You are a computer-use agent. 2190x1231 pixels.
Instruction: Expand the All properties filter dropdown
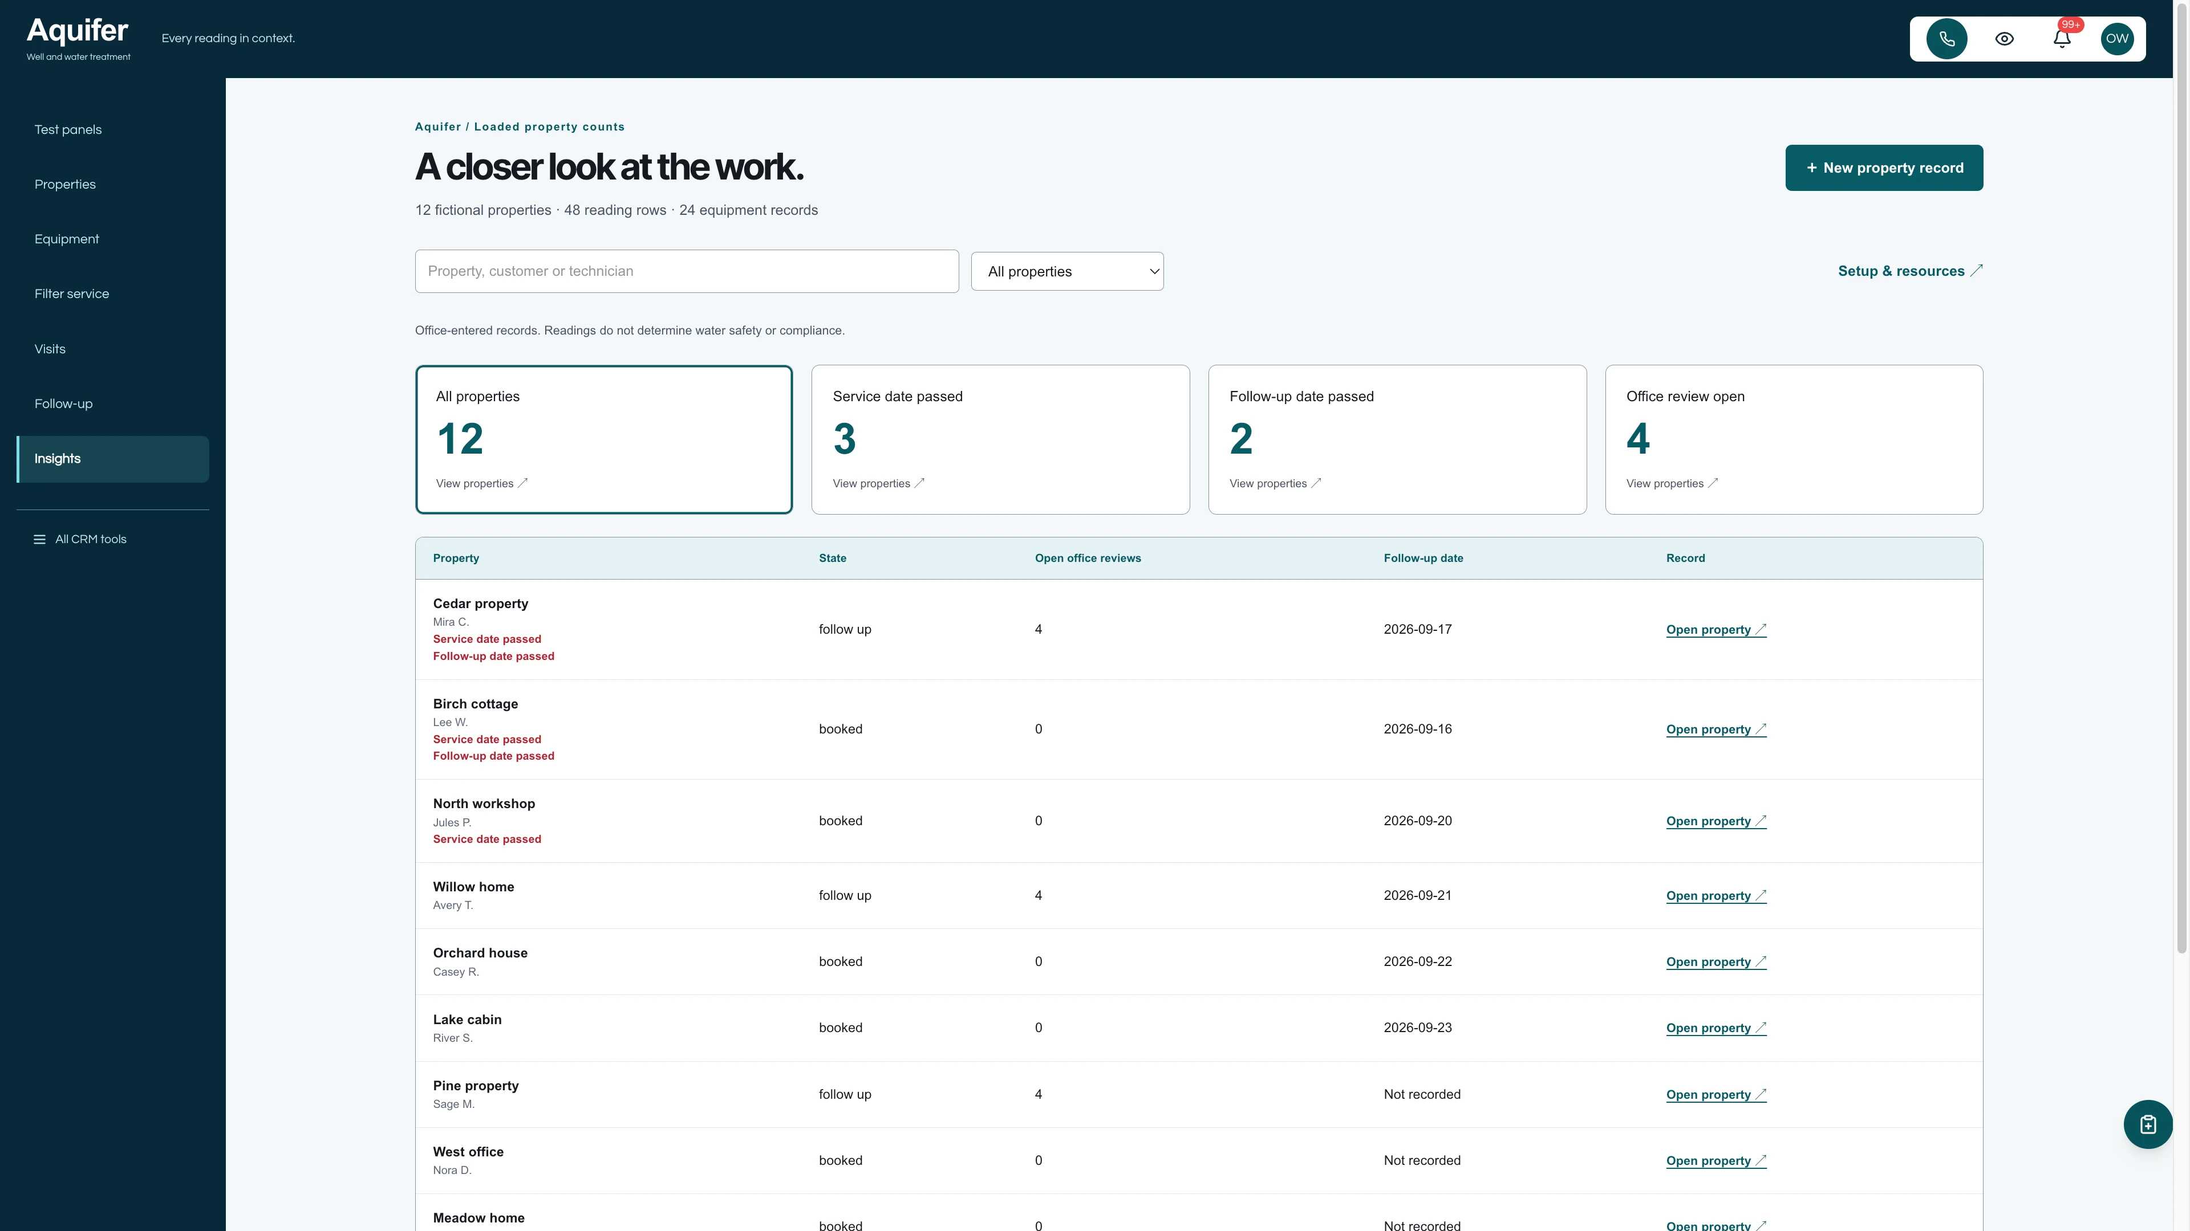(x=1067, y=271)
